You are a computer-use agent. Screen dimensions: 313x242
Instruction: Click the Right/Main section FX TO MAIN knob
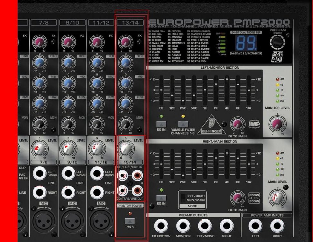click(238, 198)
